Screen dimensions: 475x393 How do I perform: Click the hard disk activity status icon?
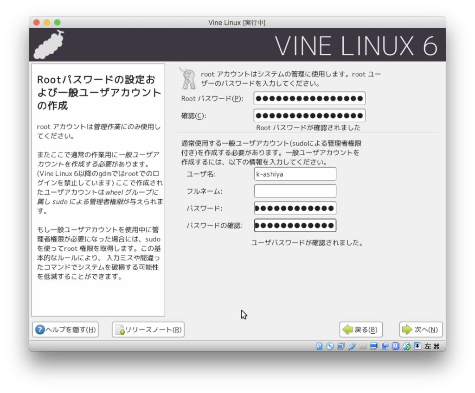point(319,346)
